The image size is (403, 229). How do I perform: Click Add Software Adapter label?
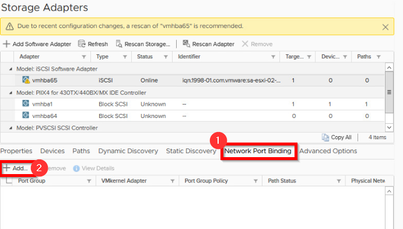(42, 44)
